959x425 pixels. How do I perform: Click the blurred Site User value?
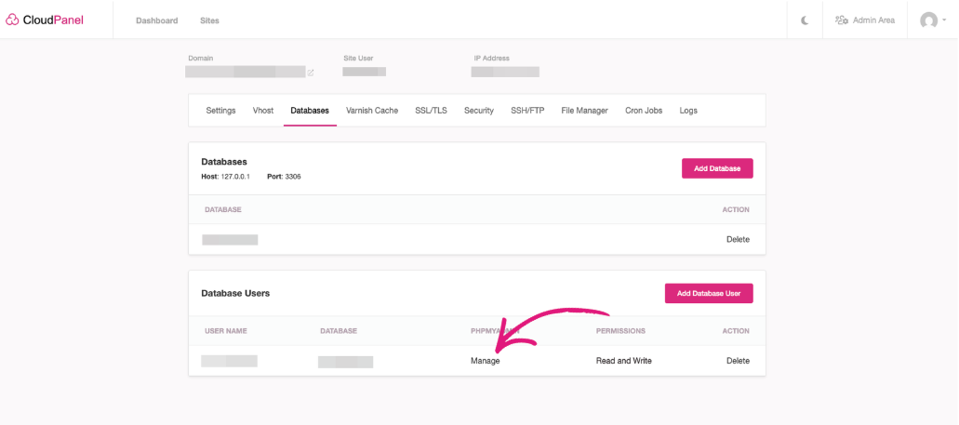point(364,72)
